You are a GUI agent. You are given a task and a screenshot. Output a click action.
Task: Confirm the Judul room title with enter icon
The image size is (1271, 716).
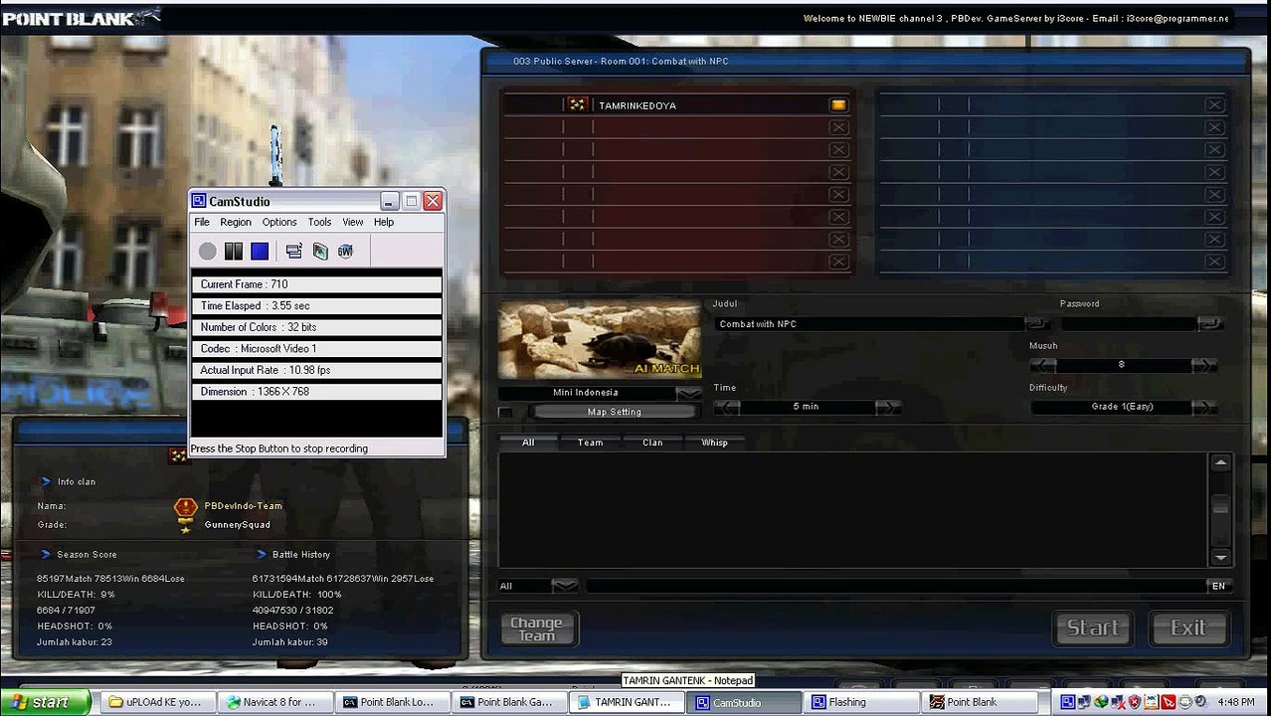(1037, 324)
